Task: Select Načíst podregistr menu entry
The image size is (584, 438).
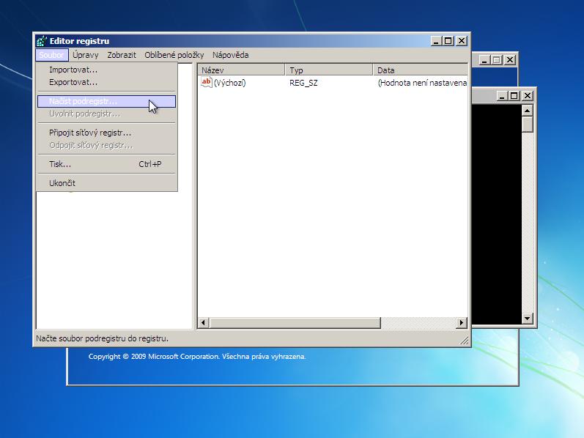Action: (83, 101)
